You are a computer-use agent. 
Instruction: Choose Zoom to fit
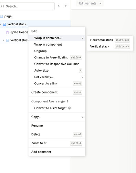click(x=57, y=143)
